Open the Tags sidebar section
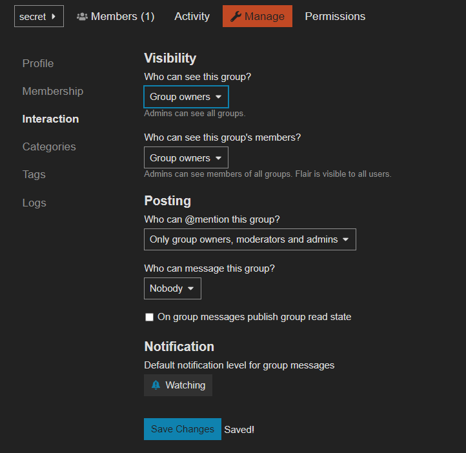Image resolution: width=466 pixels, height=453 pixels. click(x=34, y=174)
